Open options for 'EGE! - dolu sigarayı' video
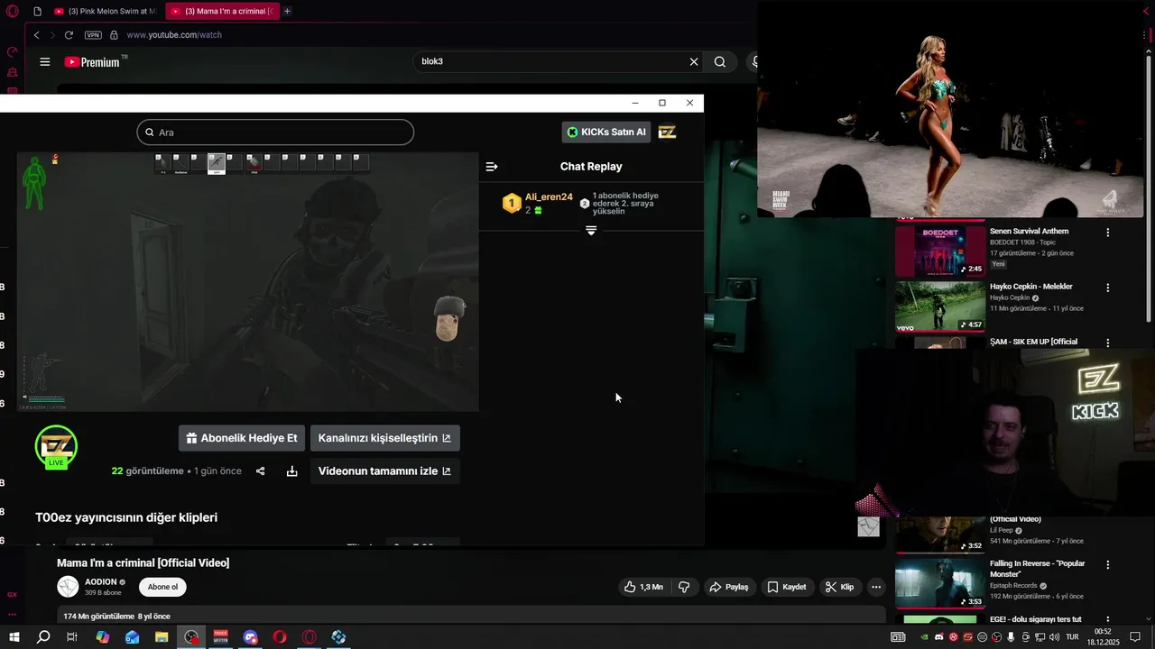 click(1108, 620)
